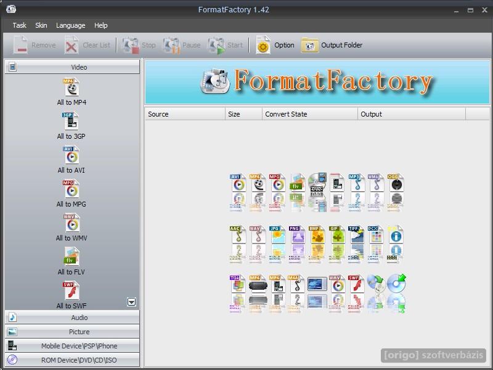Sort by the Convert State column header
Image resolution: width=493 pixels, height=370 pixels.
(310, 114)
